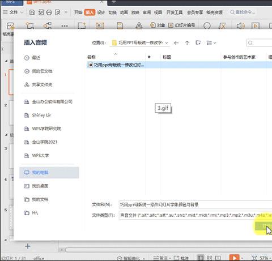Select 我的电脑 in sidebar
Image resolution: width=272 pixels, height=261 pixels.
point(49,173)
